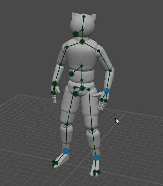Click the elbow joint of the view's left arm

click(60, 65)
